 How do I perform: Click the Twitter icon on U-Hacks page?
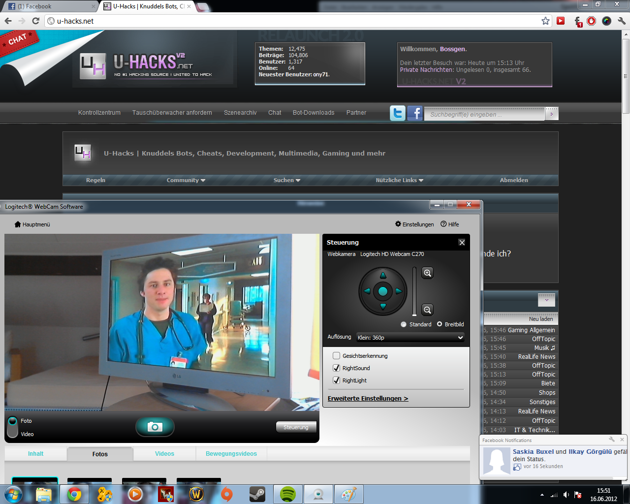tap(398, 113)
